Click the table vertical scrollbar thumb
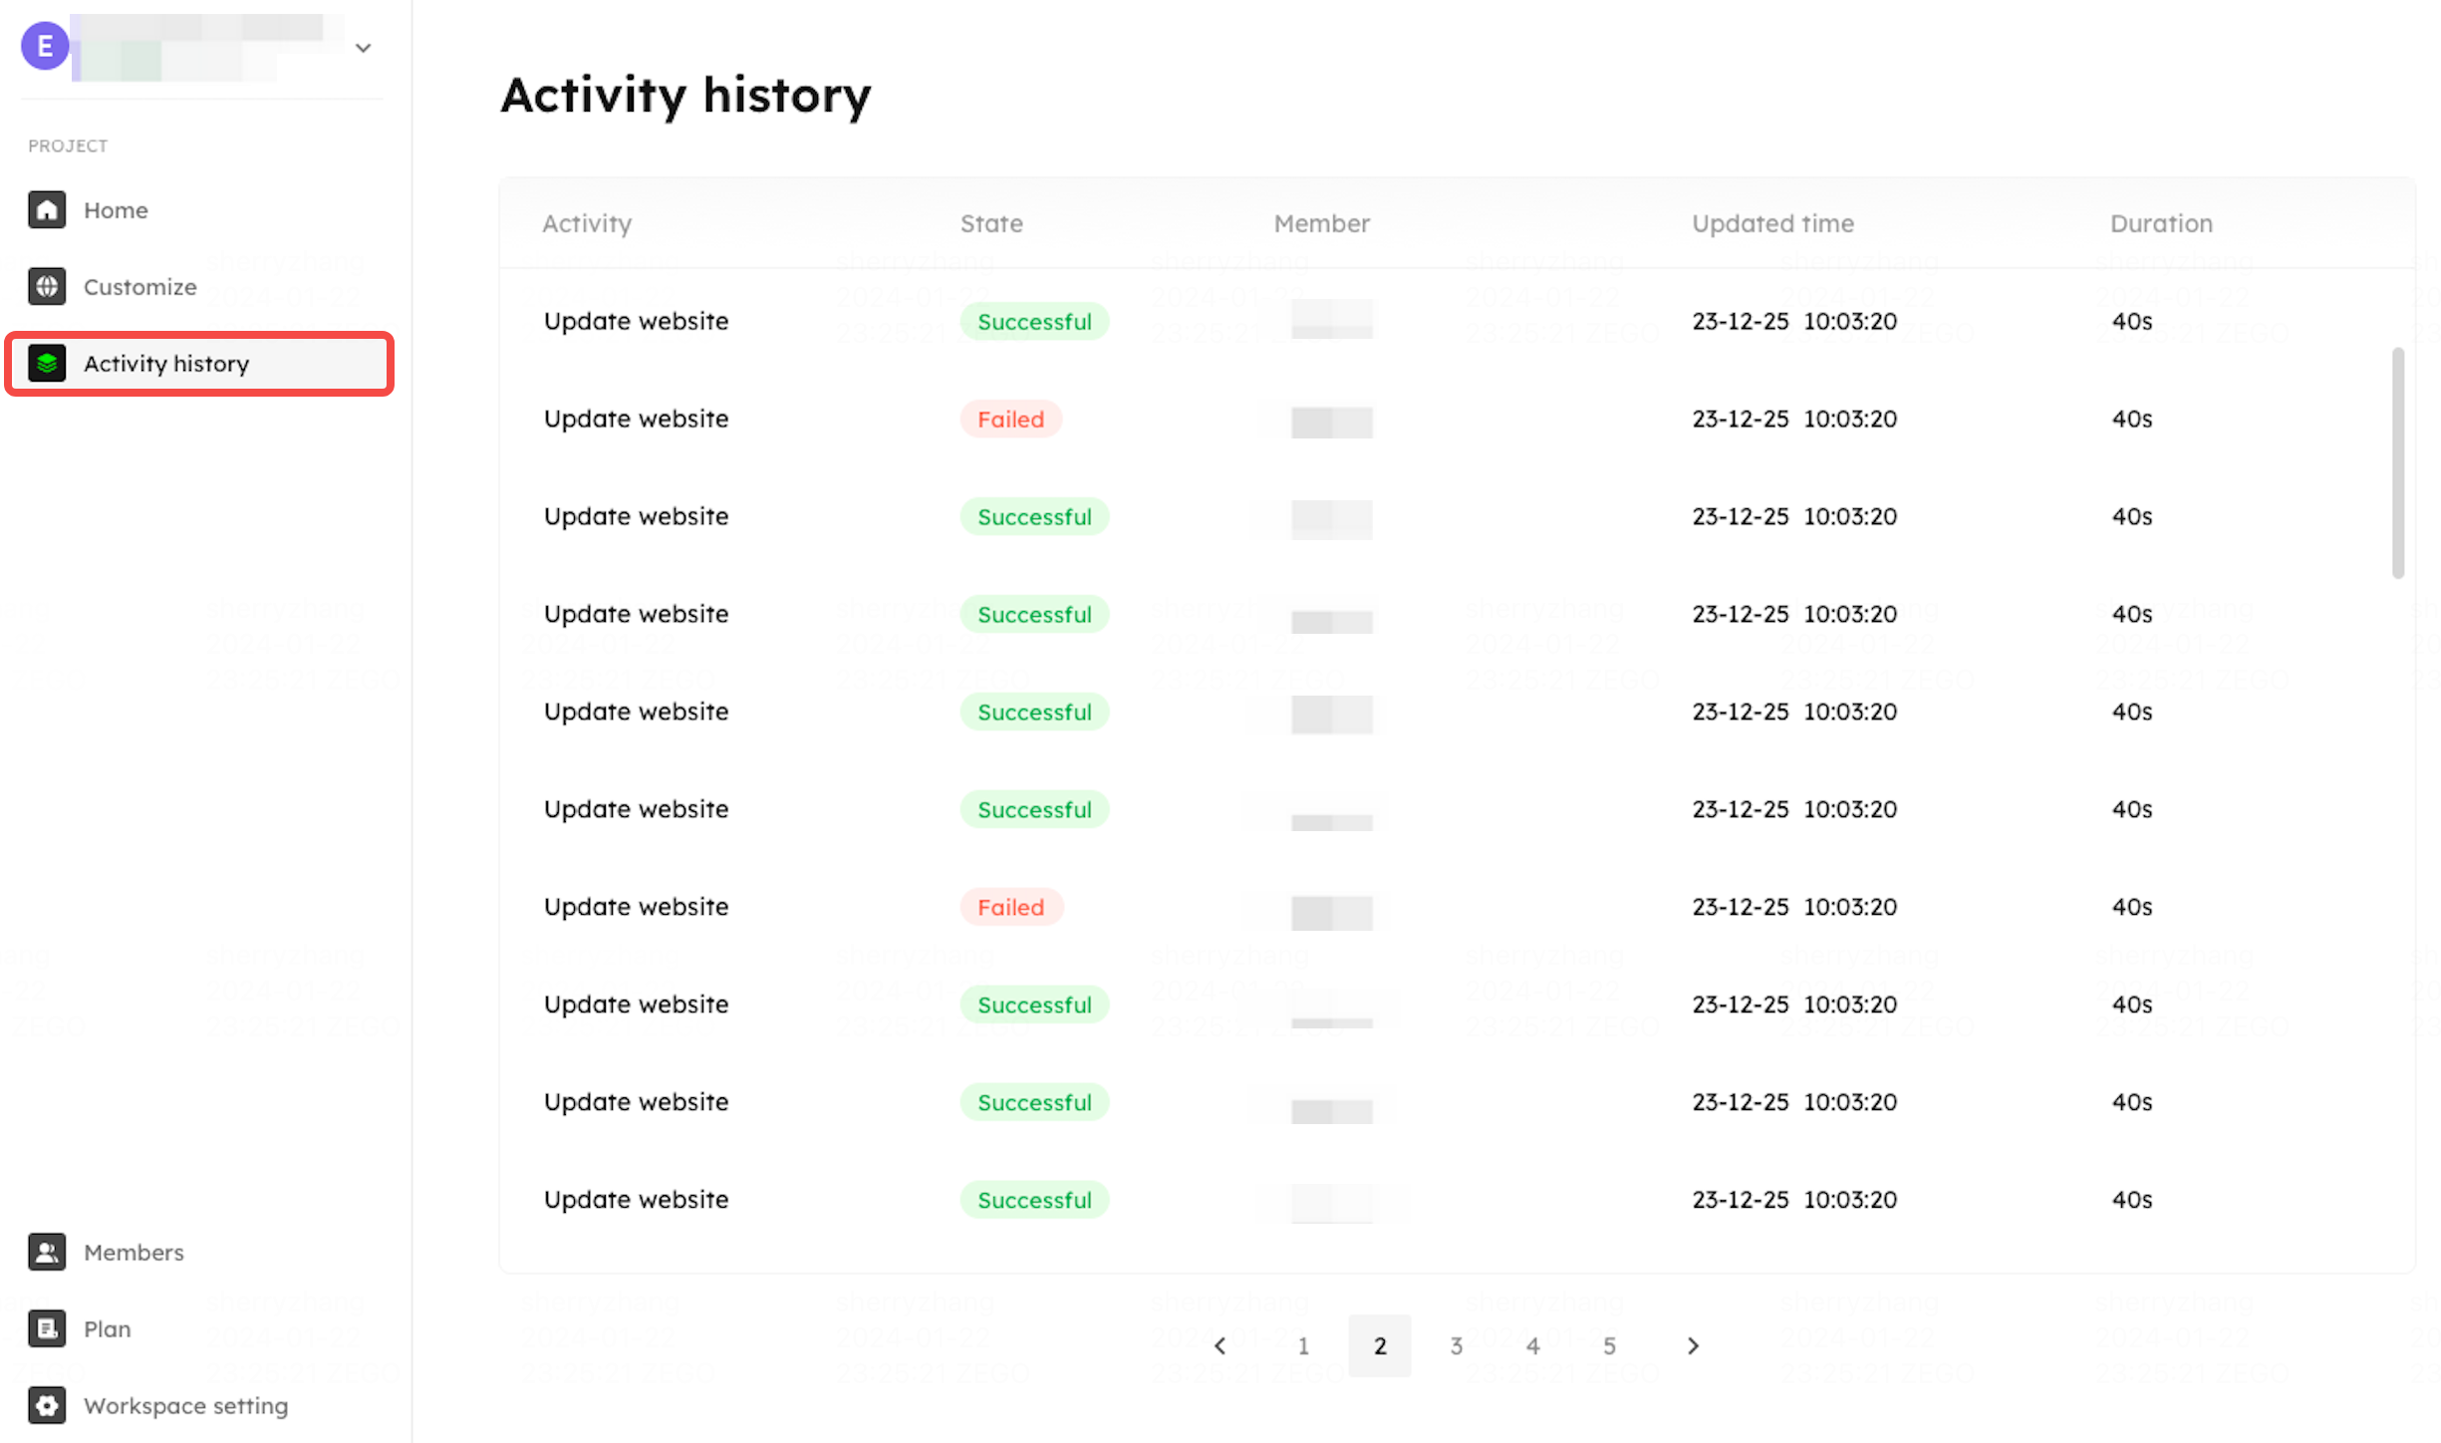Image resolution: width=2441 pixels, height=1443 pixels. (2398, 462)
